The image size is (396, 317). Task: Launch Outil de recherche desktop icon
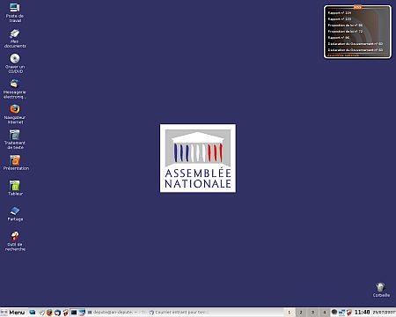point(15,240)
